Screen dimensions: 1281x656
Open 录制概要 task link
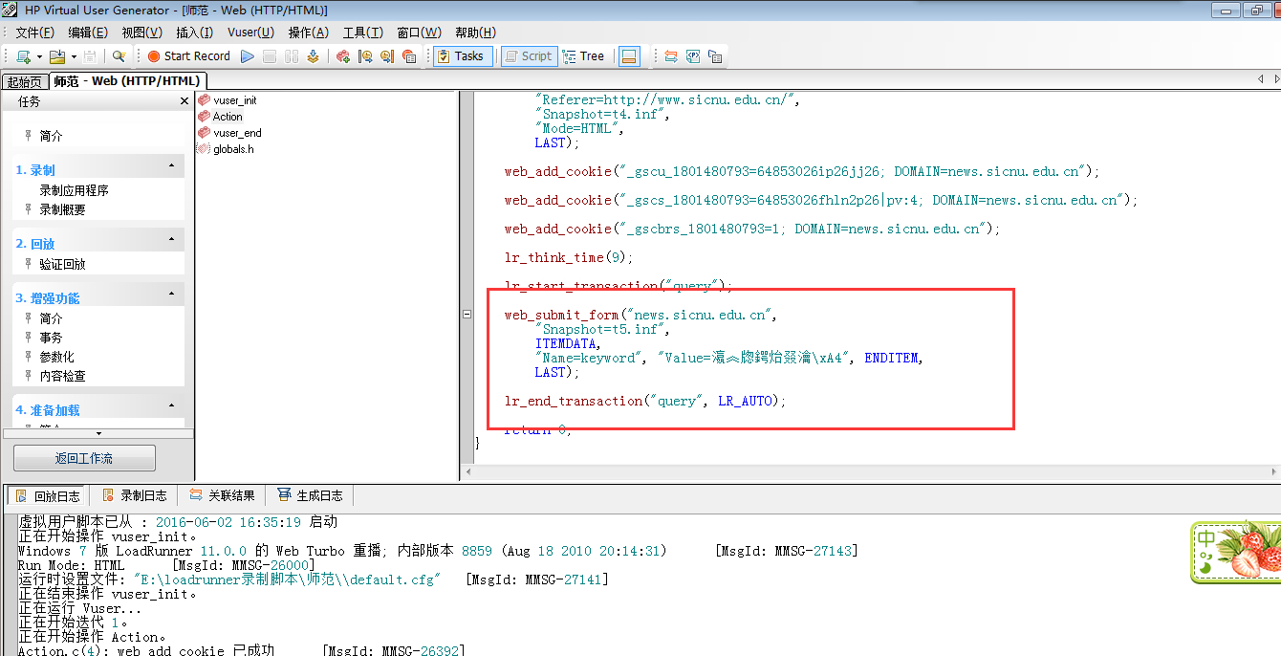[x=62, y=209]
